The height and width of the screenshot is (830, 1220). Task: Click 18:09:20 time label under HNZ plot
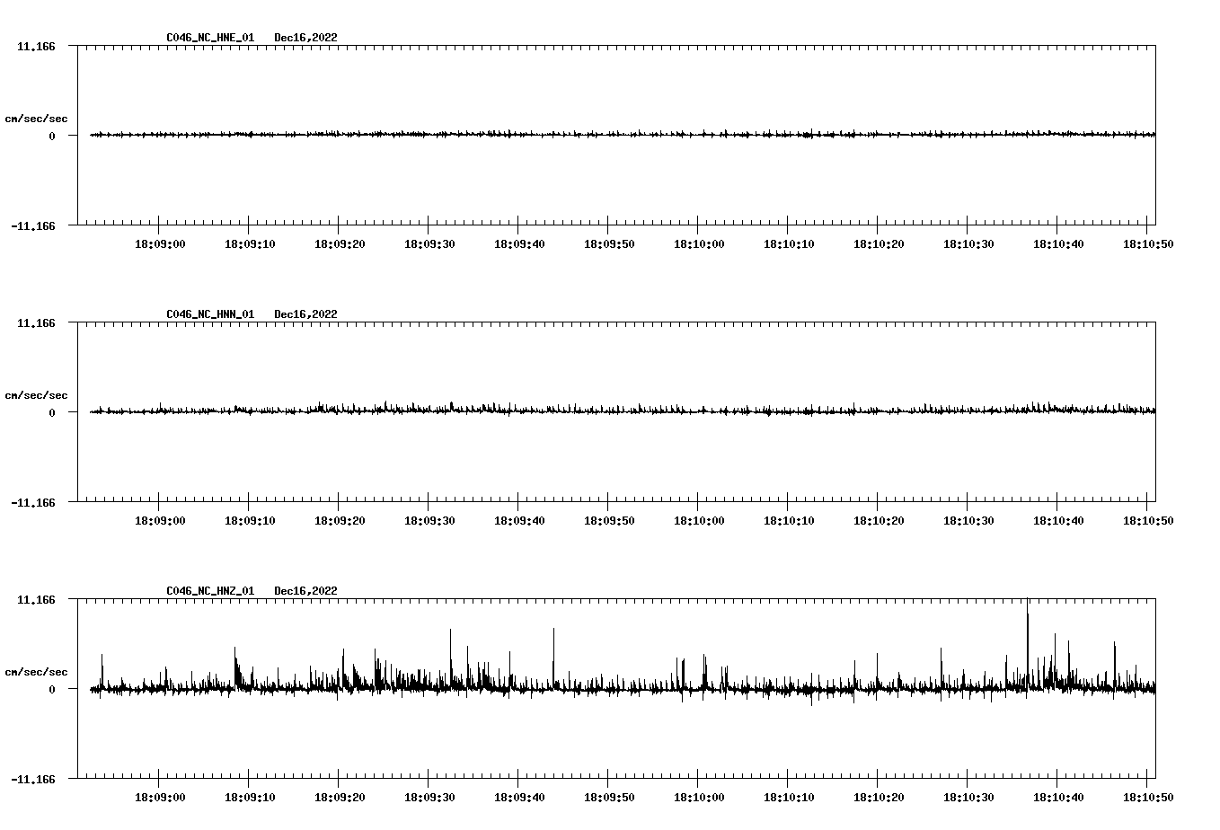(x=340, y=797)
